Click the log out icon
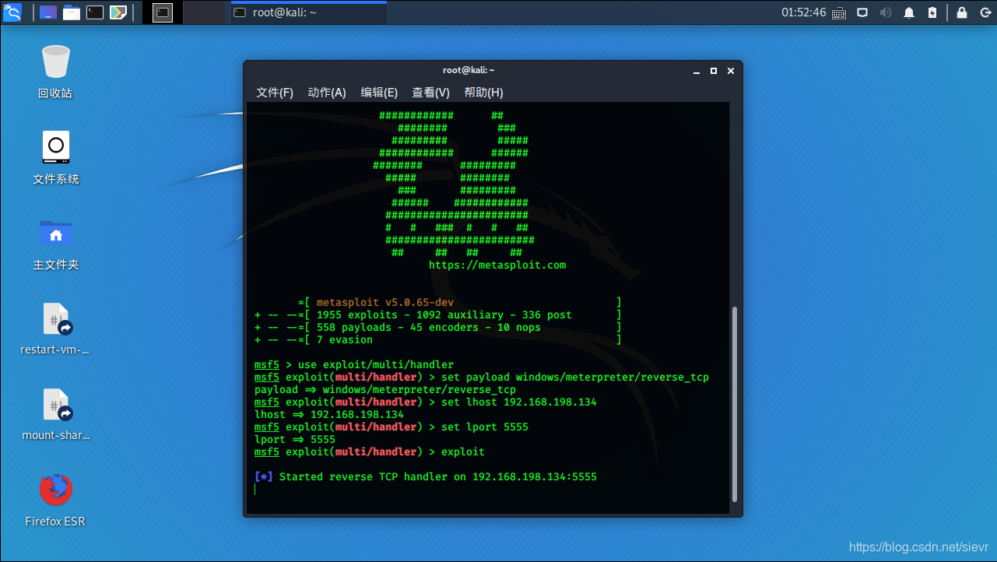997x562 pixels. coord(984,12)
